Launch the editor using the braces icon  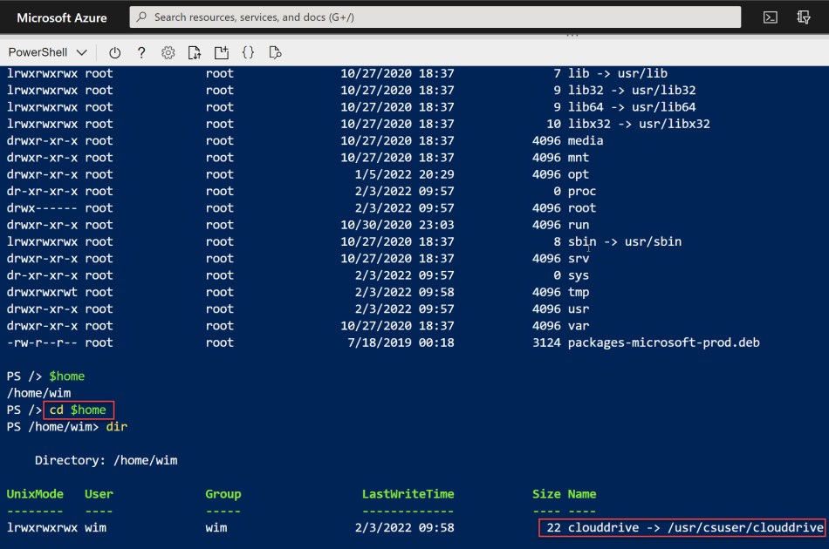tap(248, 52)
